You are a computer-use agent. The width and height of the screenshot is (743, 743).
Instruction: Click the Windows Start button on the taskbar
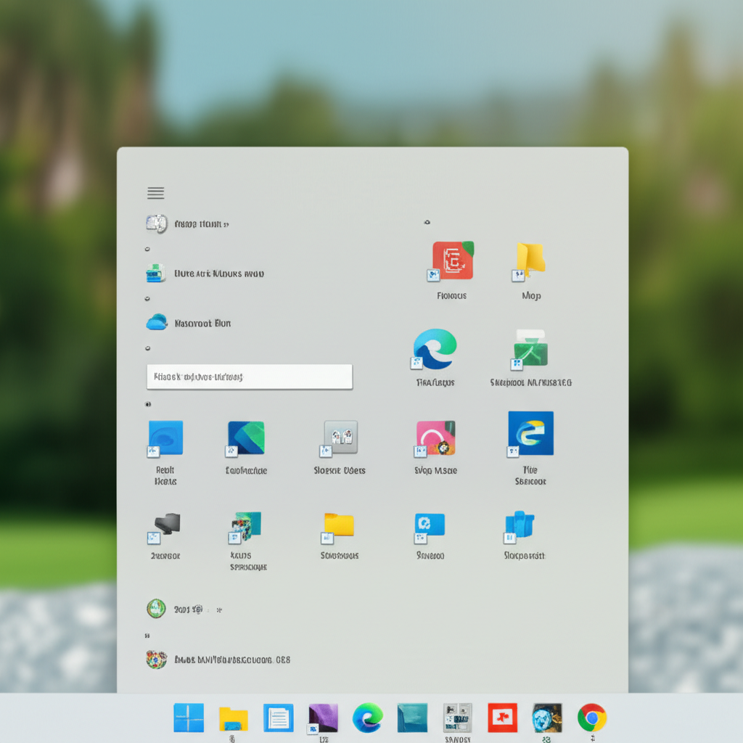[189, 718]
